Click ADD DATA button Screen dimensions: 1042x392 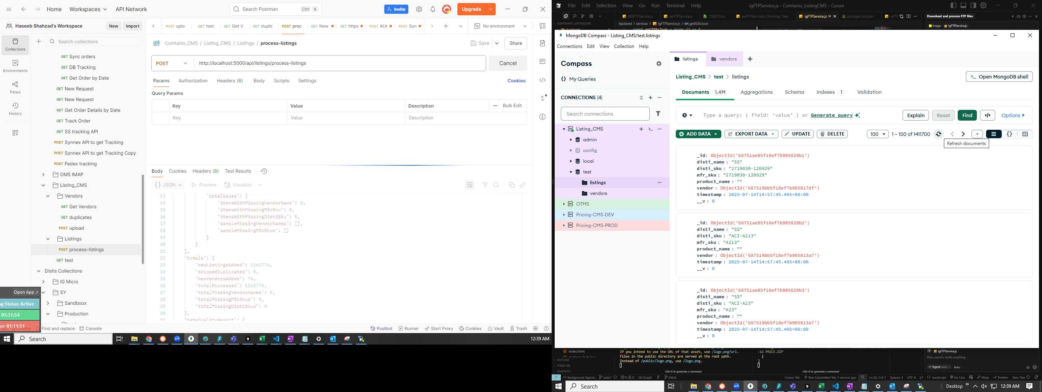click(698, 134)
